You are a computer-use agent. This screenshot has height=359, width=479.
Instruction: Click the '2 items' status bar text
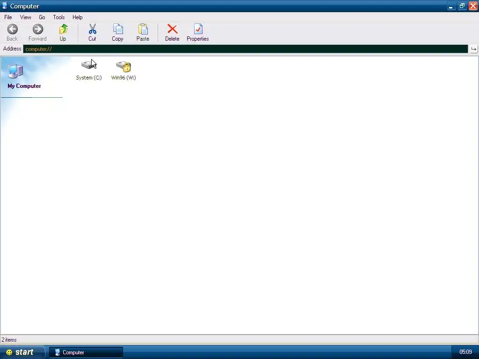pyautogui.click(x=9, y=340)
